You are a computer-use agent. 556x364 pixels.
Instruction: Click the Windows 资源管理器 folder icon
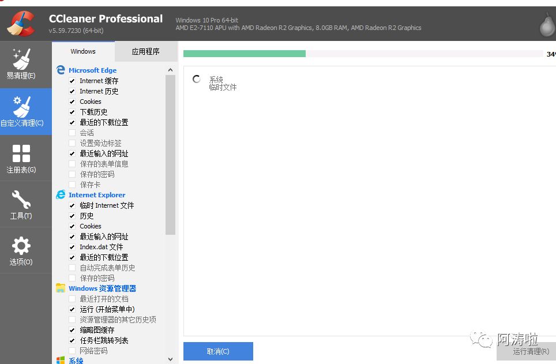pyautogui.click(x=61, y=288)
